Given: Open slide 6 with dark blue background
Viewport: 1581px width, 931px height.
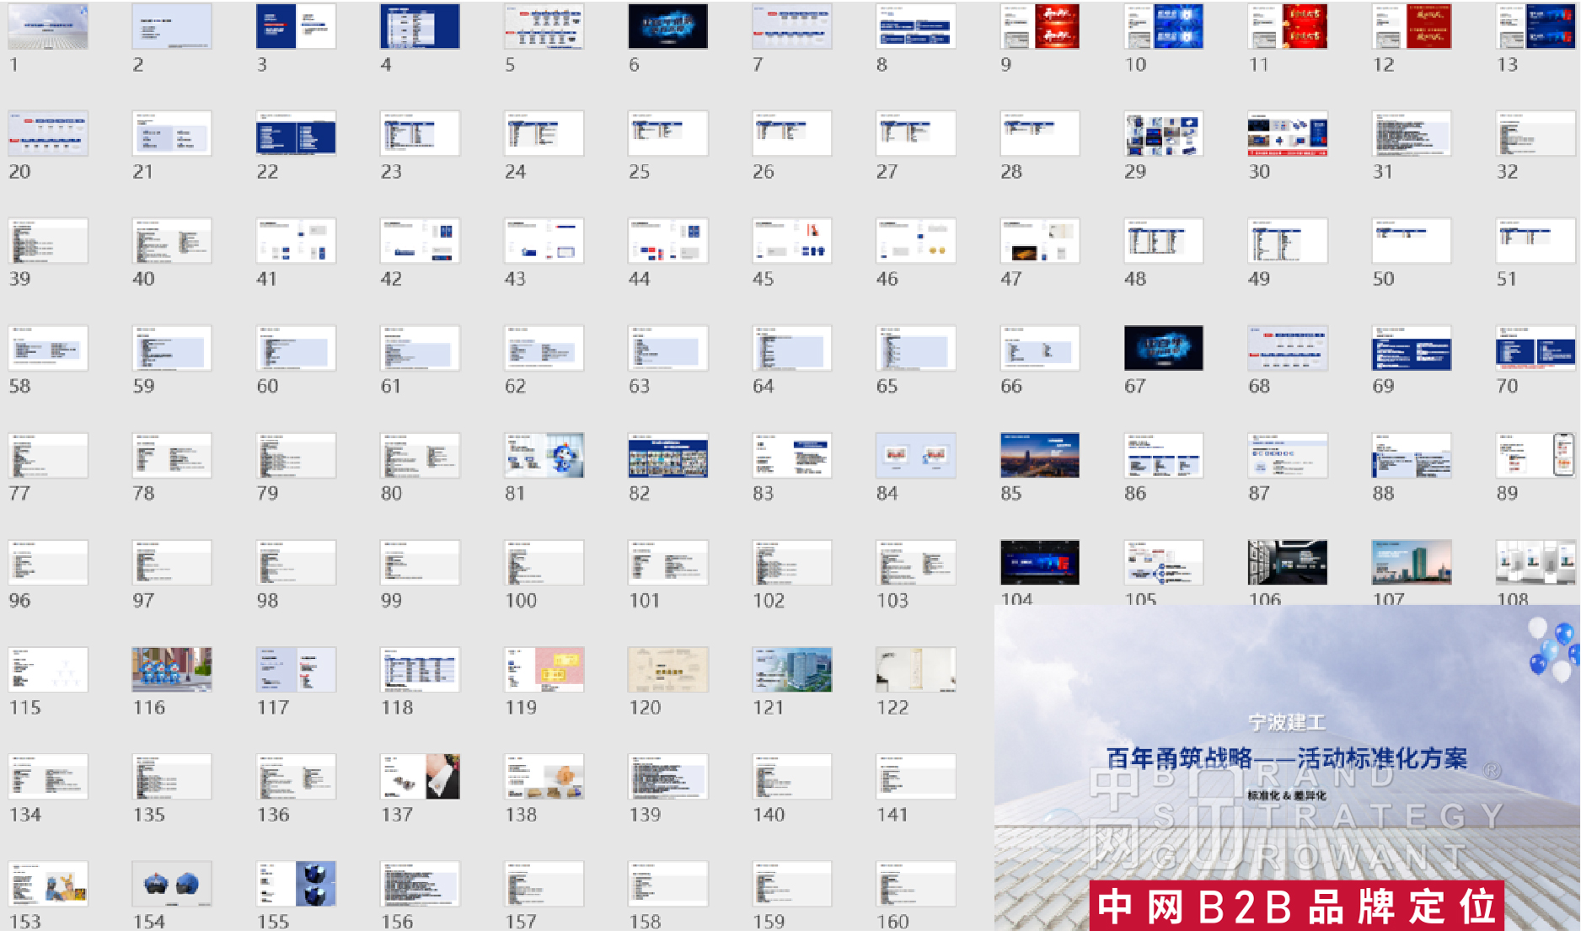Looking at the screenshot, I should pos(667,26).
